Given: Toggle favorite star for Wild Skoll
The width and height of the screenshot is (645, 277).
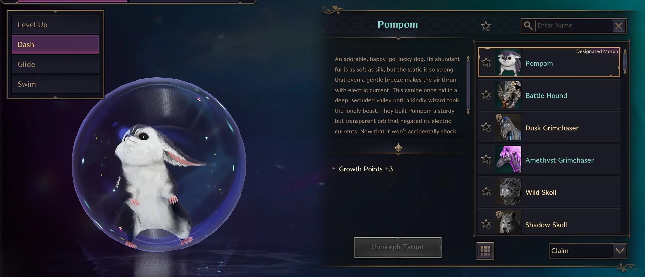Looking at the screenshot, I should click(486, 191).
